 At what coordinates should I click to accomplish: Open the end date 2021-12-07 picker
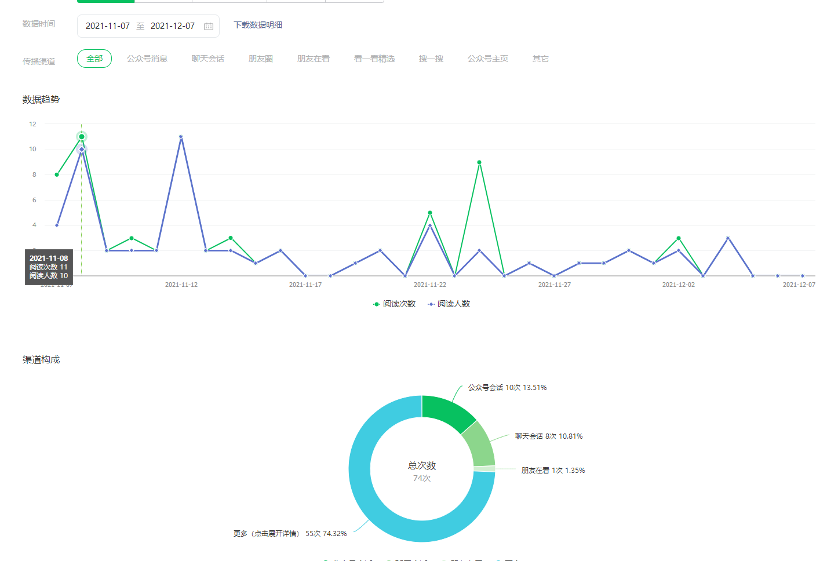(173, 26)
